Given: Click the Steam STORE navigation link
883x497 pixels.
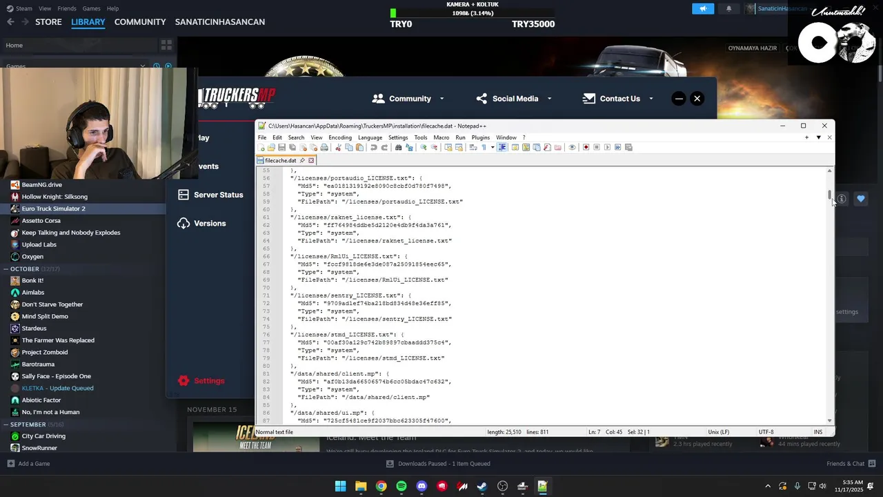Looking at the screenshot, I should (x=48, y=22).
